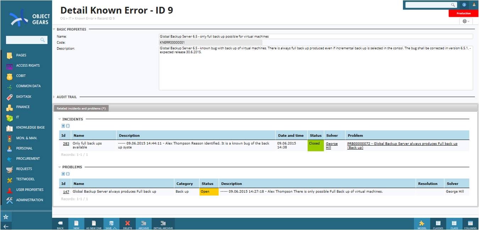Open problem ID 147 link
The width and height of the screenshot is (479, 230).
coord(66,192)
